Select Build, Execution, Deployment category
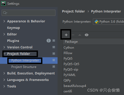Screen dimensions: 124x95 tap(31, 73)
